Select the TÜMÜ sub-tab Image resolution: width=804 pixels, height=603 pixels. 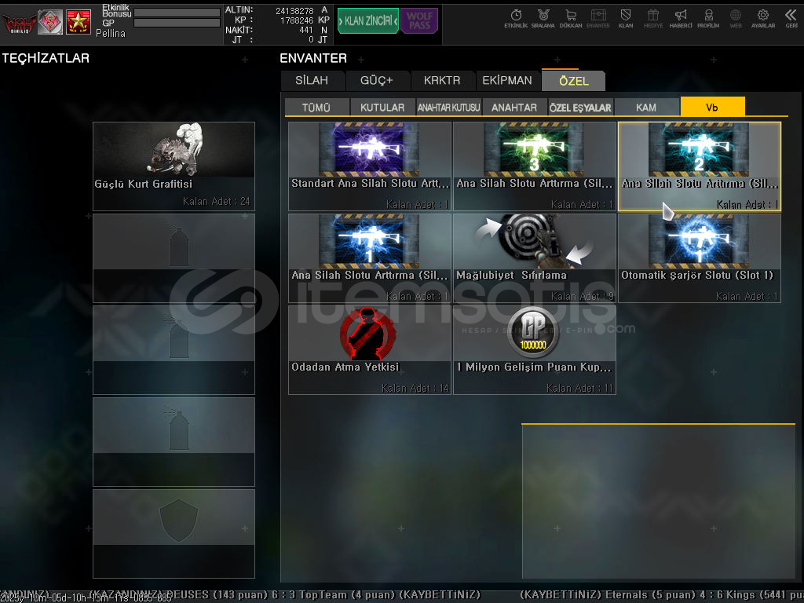click(x=316, y=108)
